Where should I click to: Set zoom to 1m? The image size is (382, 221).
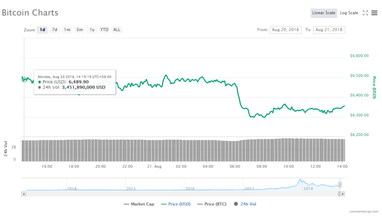tap(67, 30)
